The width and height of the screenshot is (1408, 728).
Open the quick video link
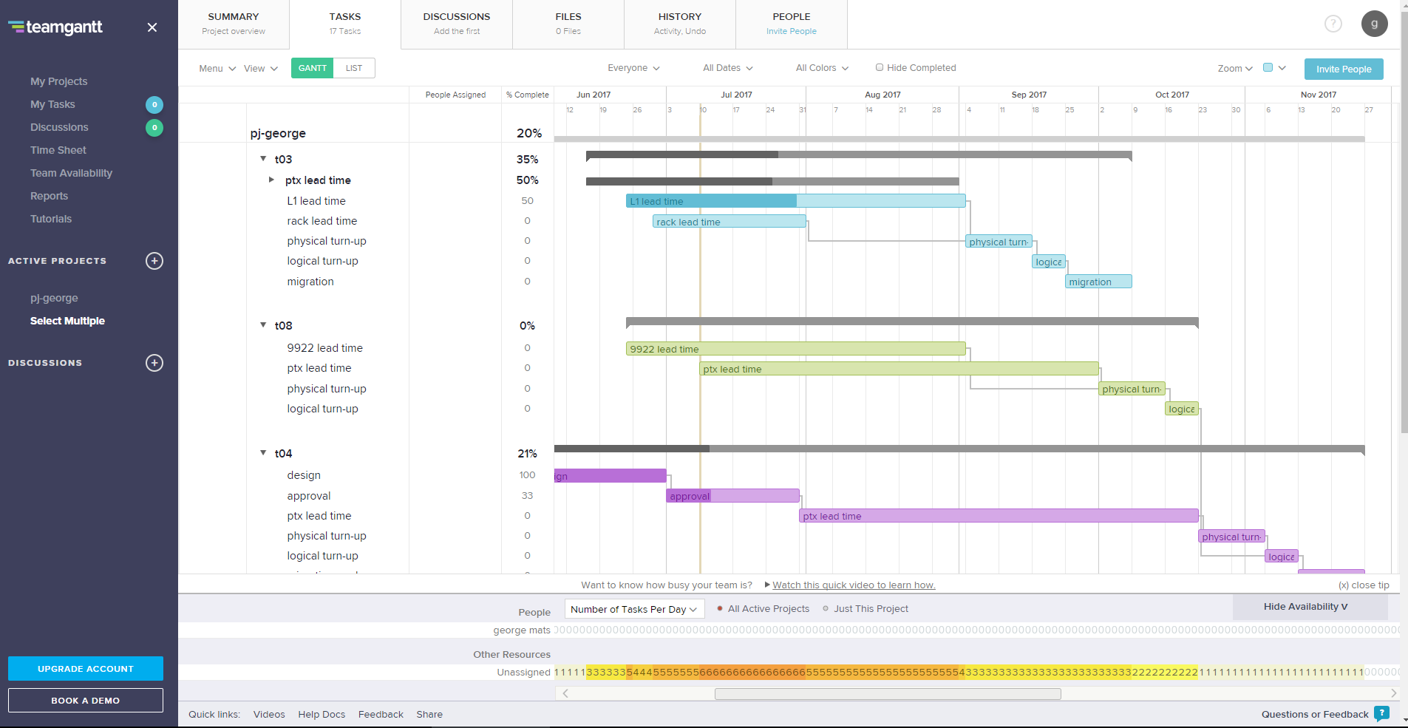pyautogui.click(x=854, y=585)
